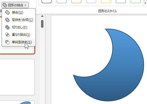Open the 図形の結合 dropdown button
The width and height of the screenshot is (147, 104).
15,5
